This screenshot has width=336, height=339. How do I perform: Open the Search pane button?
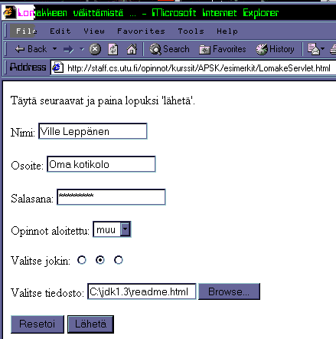tap(169, 49)
